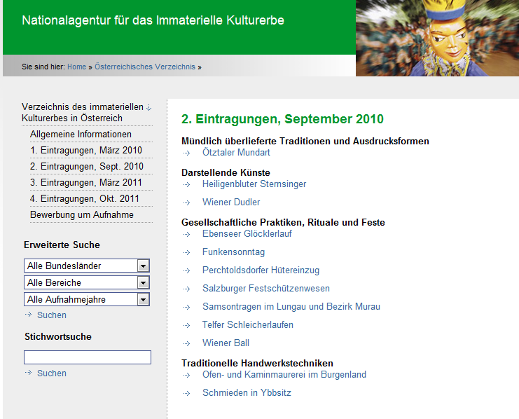This screenshot has width=519, height=419.
Task: Focus the Stichwortsuche text input field
Action: tap(87, 357)
